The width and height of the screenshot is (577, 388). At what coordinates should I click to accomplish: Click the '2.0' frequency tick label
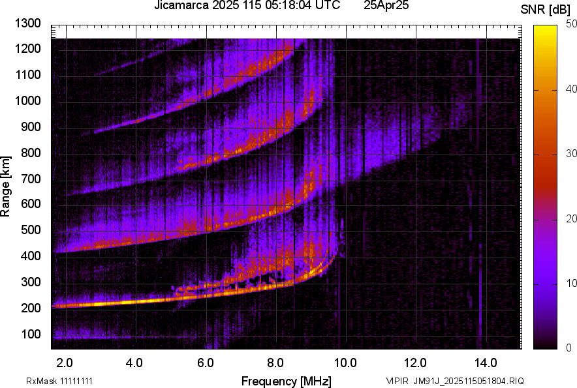[x=65, y=363]
